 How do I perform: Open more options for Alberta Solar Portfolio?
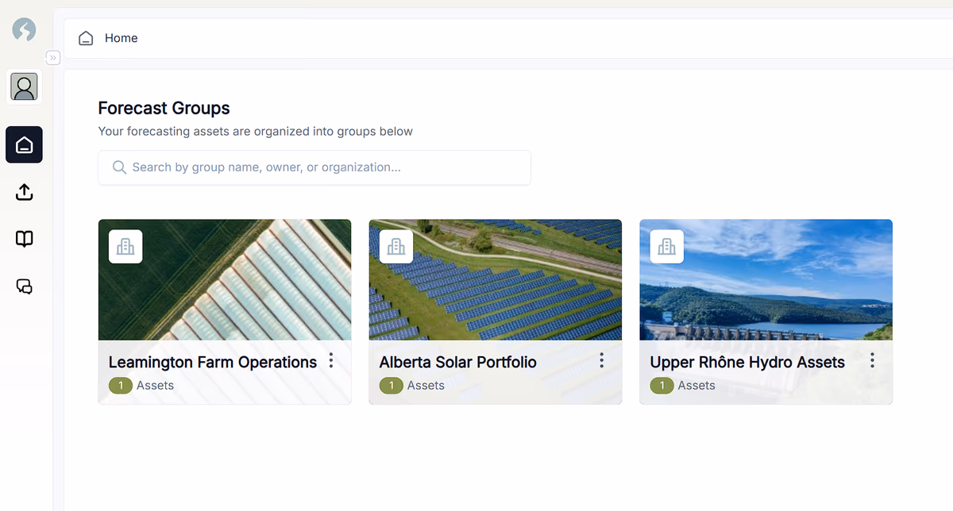tap(602, 361)
